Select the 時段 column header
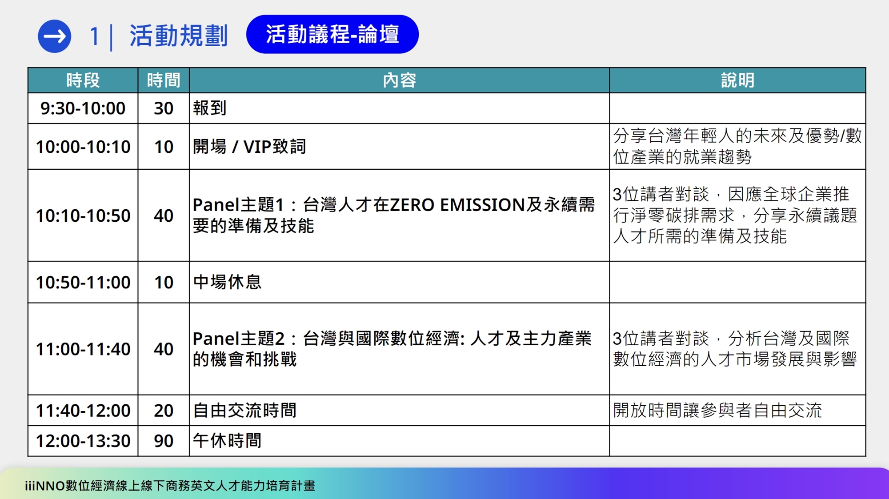889x499 pixels. (x=83, y=80)
